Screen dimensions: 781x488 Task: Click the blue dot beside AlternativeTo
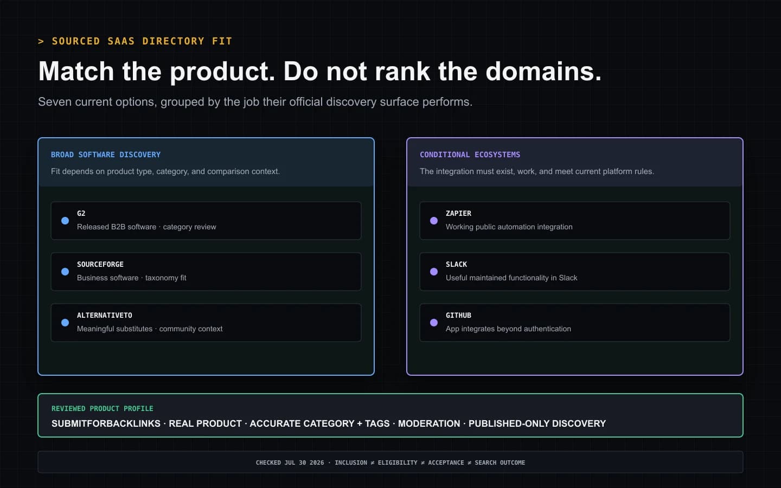tap(65, 323)
